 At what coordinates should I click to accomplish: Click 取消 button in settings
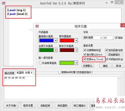(118, 66)
